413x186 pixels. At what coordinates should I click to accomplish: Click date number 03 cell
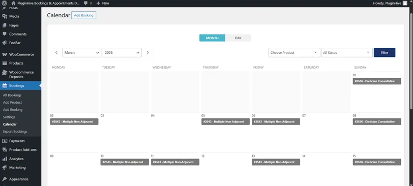(102, 116)
